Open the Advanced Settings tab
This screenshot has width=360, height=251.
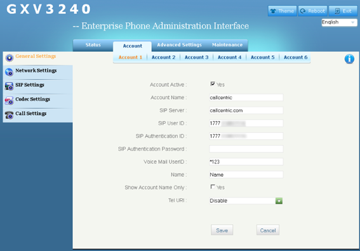[179, 45]
